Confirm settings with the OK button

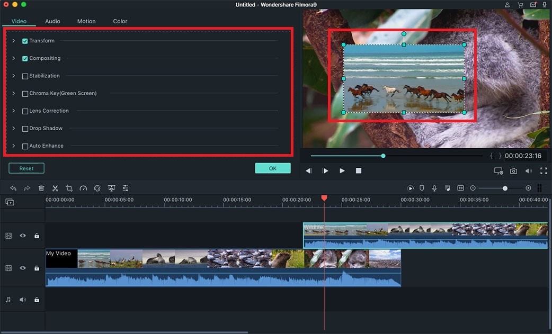click(x=273, y=168)
